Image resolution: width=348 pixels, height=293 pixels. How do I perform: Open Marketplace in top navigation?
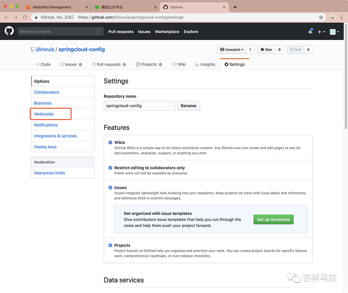(x=167, y=31)
